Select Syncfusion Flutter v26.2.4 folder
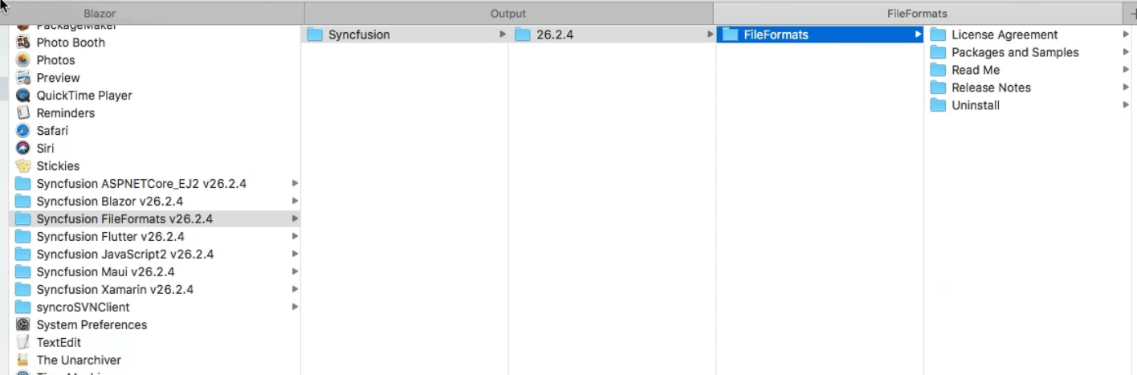This screenshot has height=375, width=1137. pyautogui.click(x=110, y=237)
